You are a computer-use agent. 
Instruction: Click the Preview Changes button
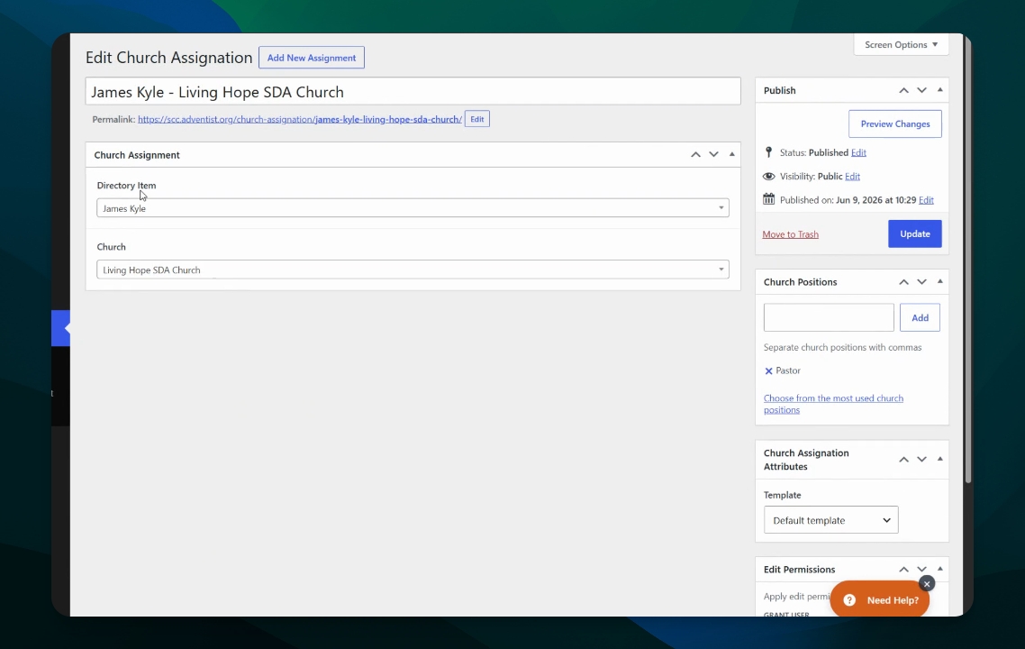pos(895,123)
